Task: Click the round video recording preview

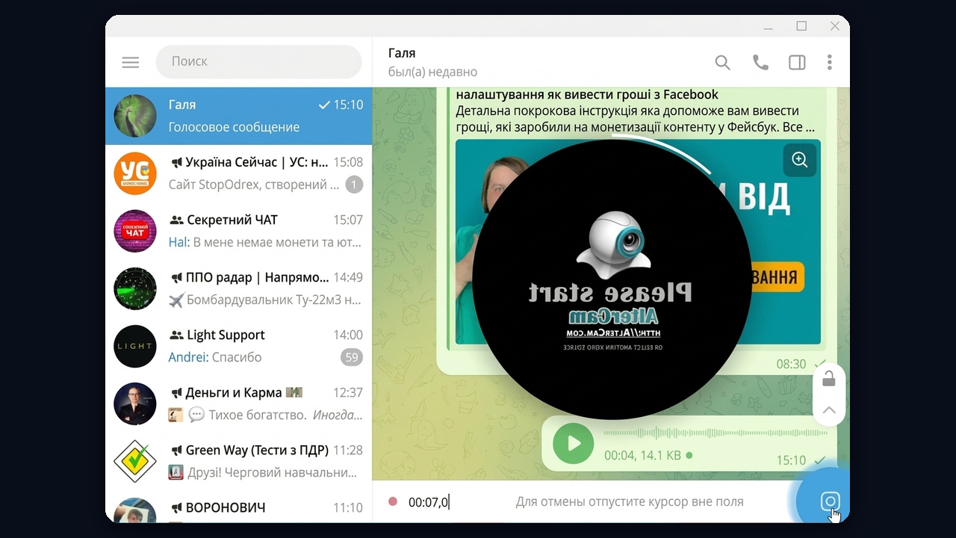Action: coord(612,279)
